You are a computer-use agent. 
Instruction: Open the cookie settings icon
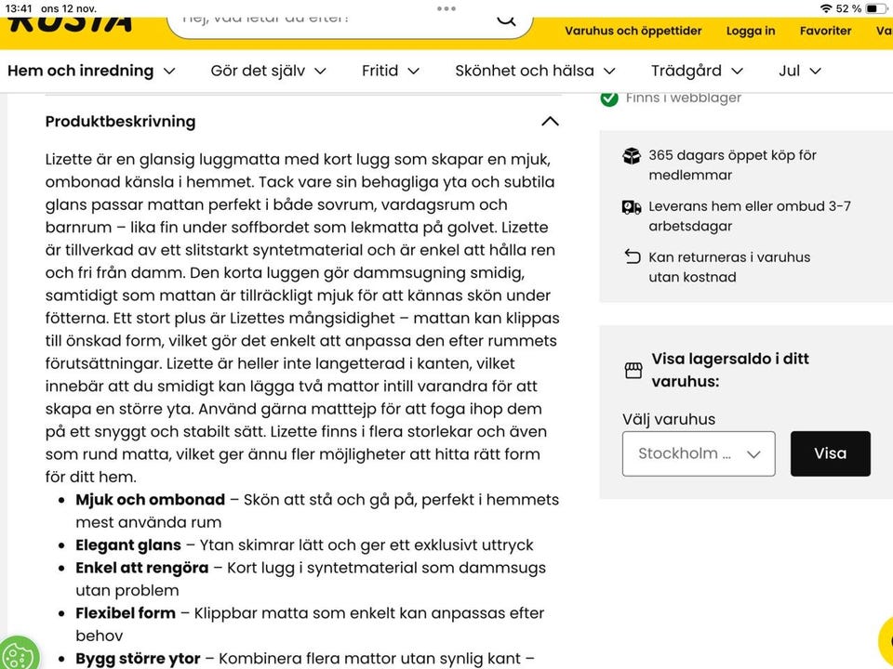click(19, 651)
